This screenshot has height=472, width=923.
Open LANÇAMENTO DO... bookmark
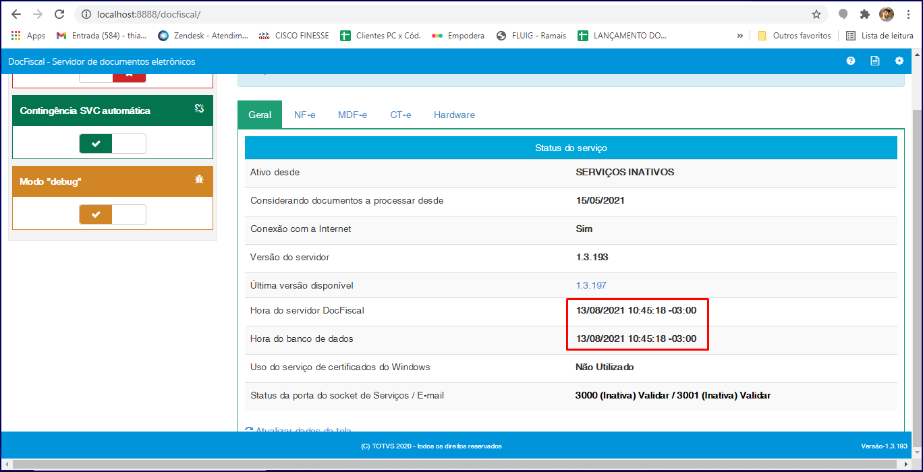tap(622, 36)
